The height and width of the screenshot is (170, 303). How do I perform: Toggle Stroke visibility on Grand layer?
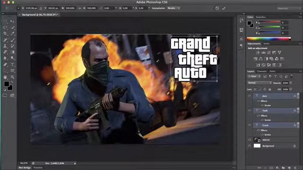[262, 135]
